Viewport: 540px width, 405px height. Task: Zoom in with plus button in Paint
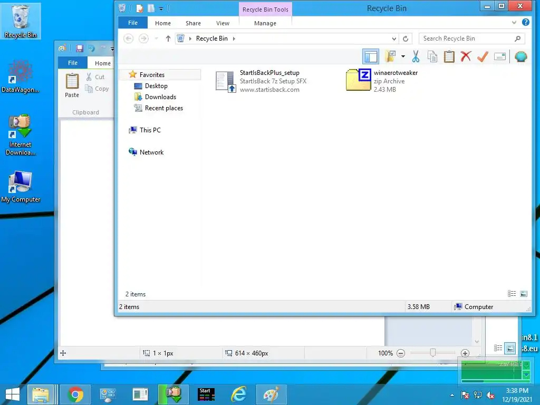coord(465,353)
